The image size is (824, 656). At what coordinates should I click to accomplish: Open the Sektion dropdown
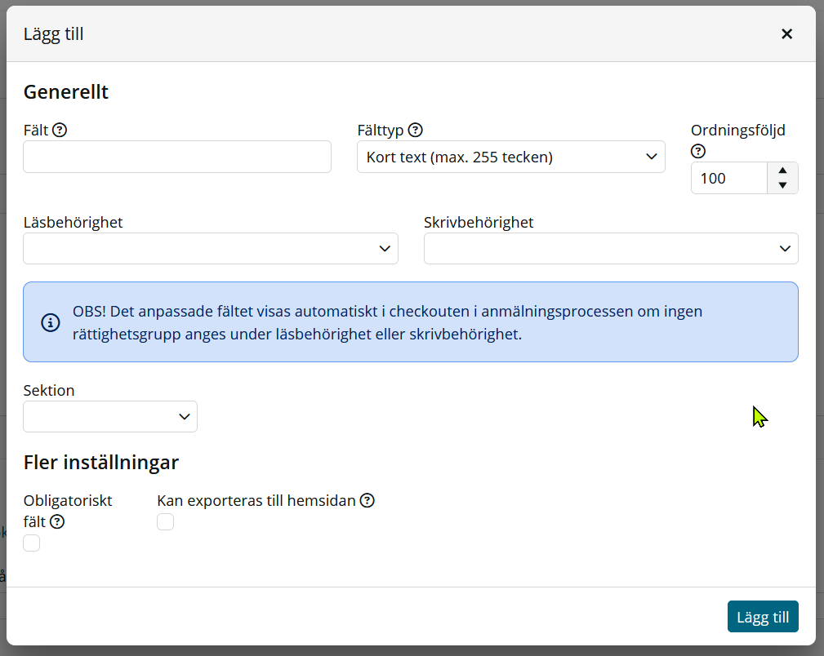click(x=110, y=416)
